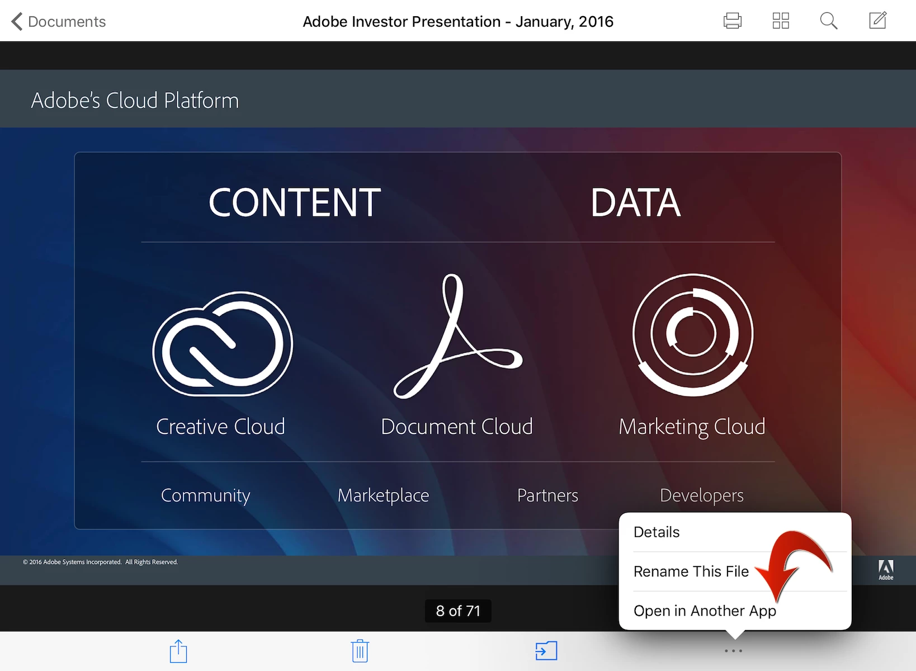Choose Open in Another App
Viewport: 916px width, 671px height.
(x=735, y=611)
